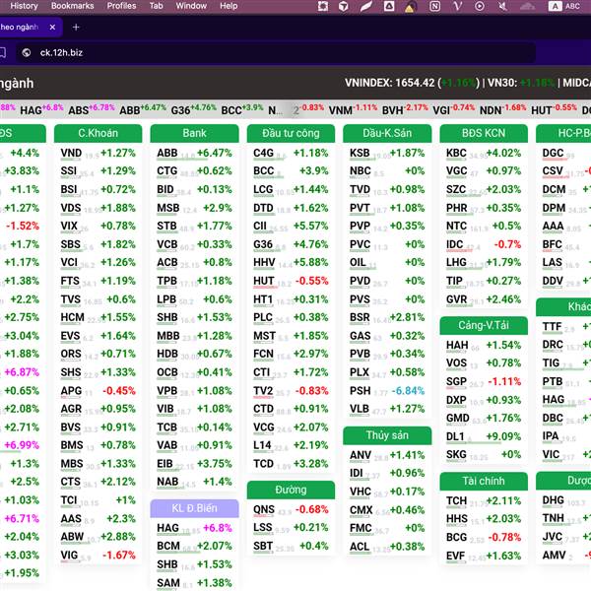Open the Window menu
The width and height of the screenshot is (591, 591).
[x=191, y=6]
